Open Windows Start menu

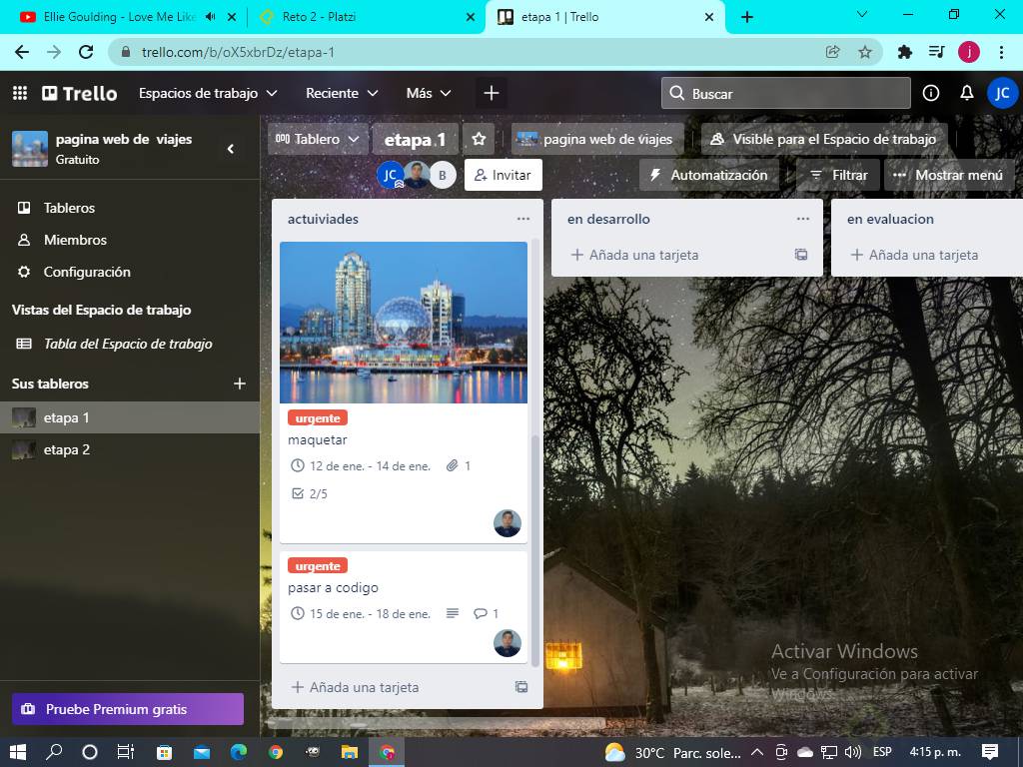[18, 753]
